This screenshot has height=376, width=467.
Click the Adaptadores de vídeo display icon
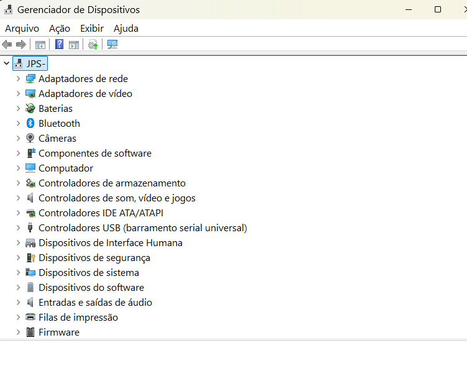point(30,94)
